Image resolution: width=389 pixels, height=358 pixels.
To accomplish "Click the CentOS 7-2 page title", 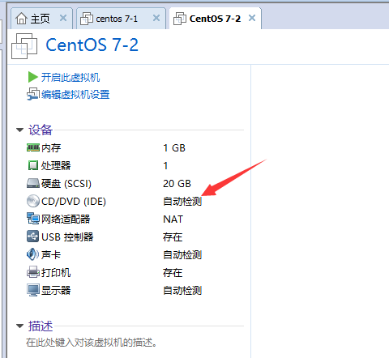I will tap(92, 45).
